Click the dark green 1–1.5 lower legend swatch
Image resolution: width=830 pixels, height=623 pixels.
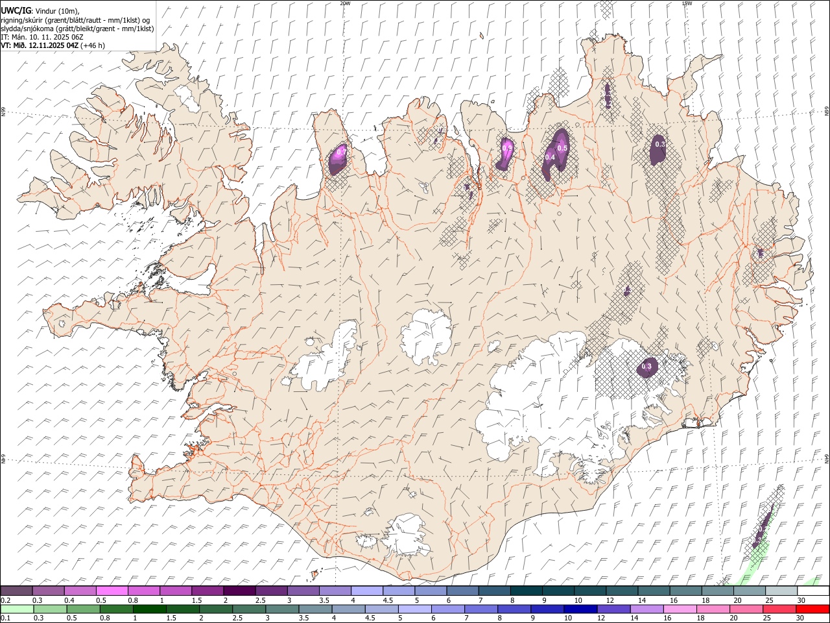point(149,609)
